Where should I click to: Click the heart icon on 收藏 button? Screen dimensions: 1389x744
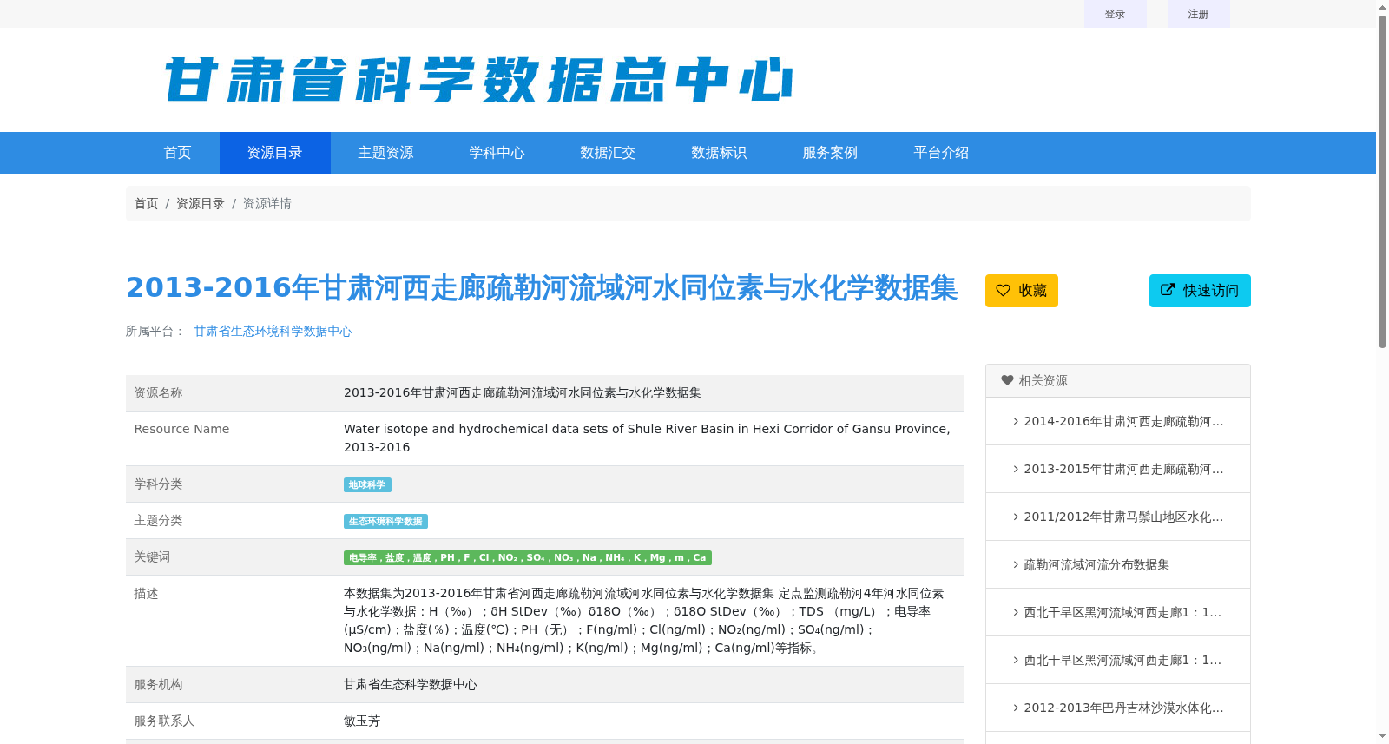tap(1003, 291)
